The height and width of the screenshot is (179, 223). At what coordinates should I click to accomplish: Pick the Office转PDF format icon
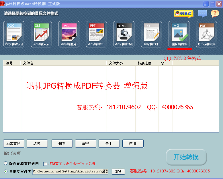[206, 34]
